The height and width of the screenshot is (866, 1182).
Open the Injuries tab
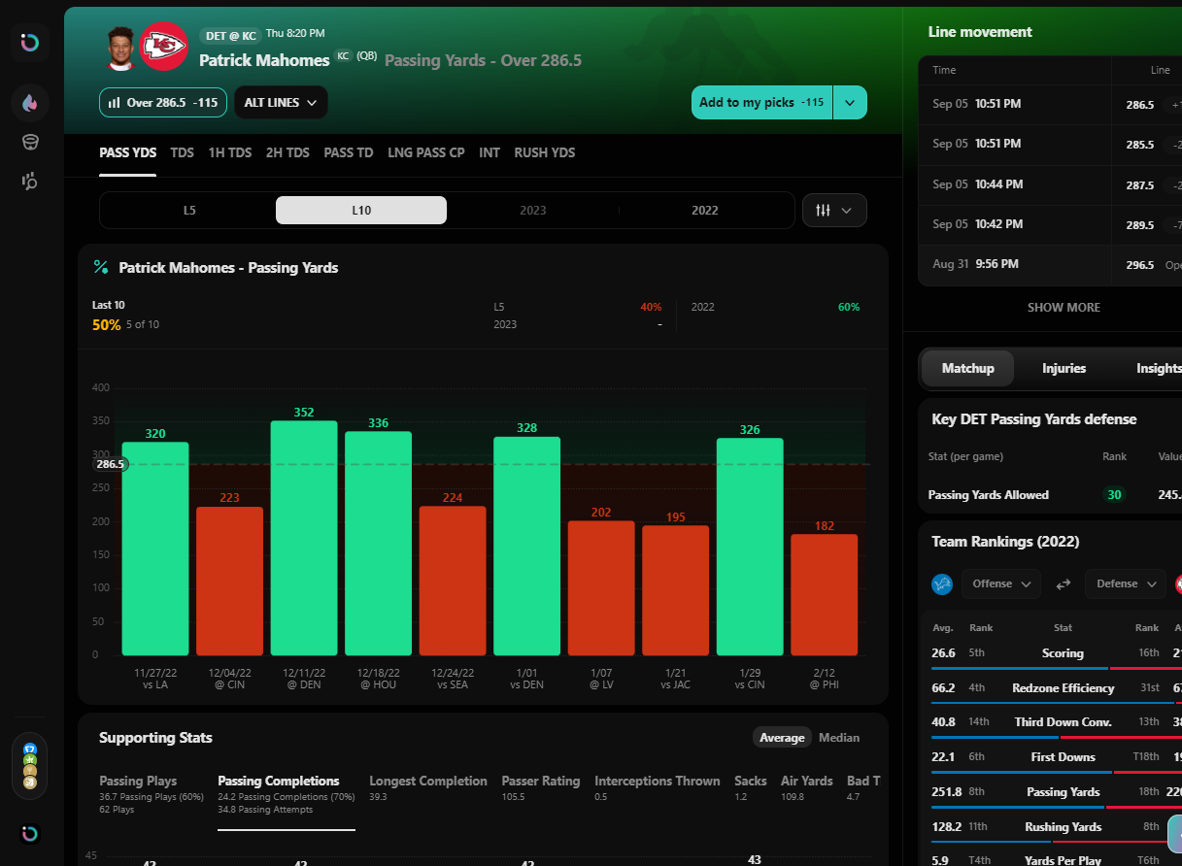1064,369
